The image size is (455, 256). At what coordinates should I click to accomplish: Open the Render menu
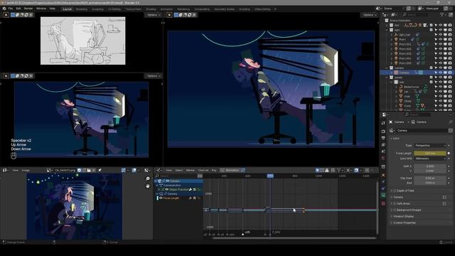pos(28,9)
